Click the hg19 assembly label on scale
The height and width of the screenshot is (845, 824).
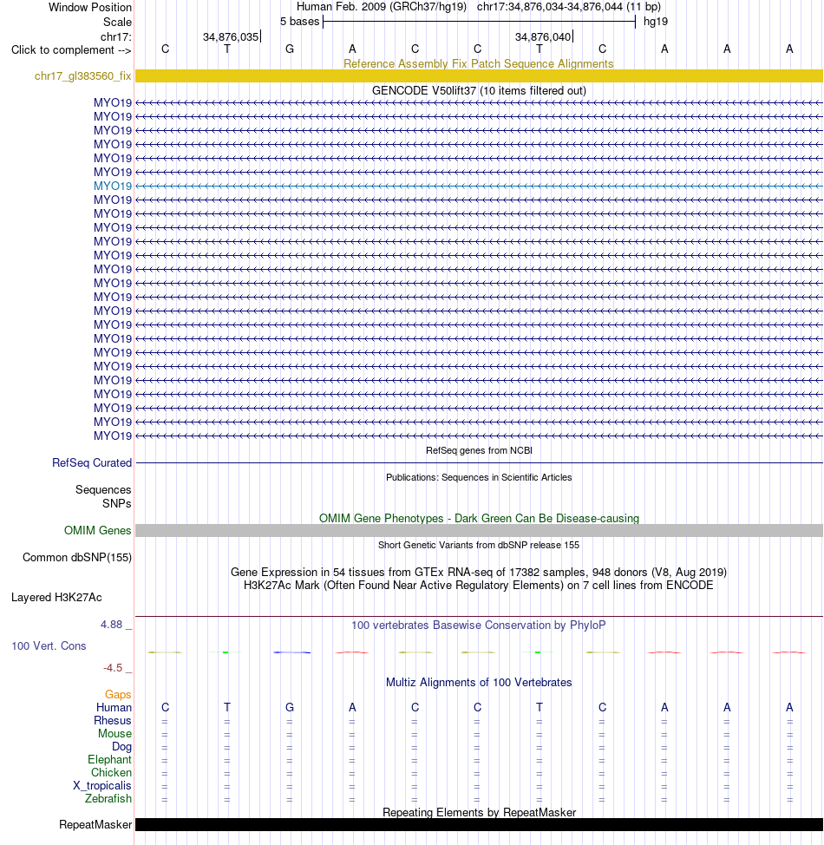[656, 22]
